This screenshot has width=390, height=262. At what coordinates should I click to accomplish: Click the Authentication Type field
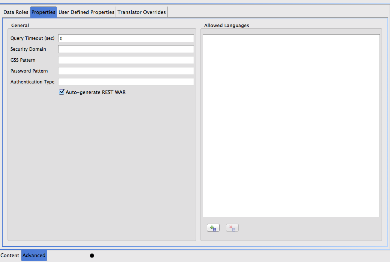pyautogui.click(x=126, y=82)
